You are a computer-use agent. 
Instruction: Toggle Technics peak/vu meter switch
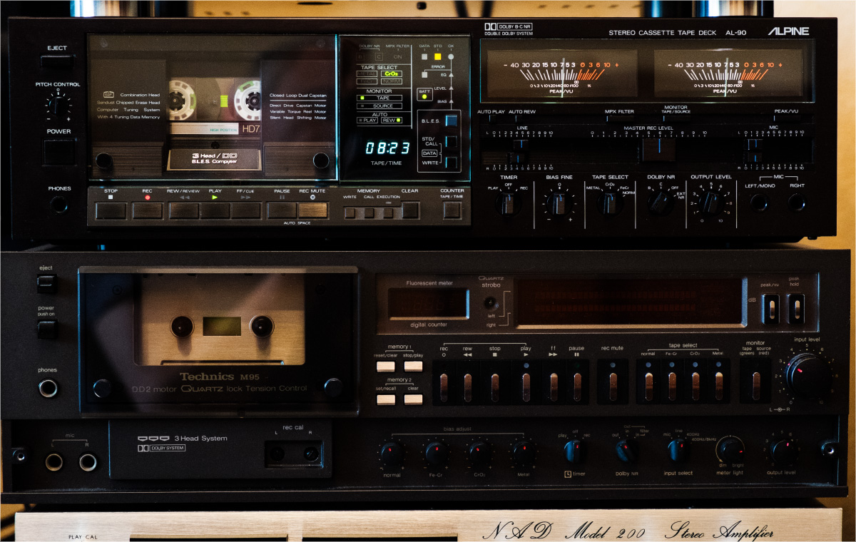771,308
